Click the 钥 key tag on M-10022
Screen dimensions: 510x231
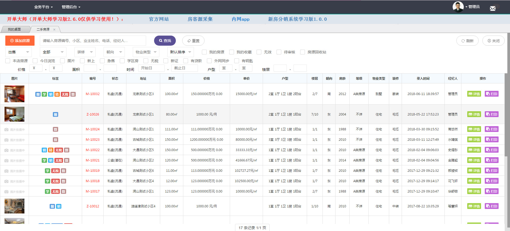click(44, 150)
